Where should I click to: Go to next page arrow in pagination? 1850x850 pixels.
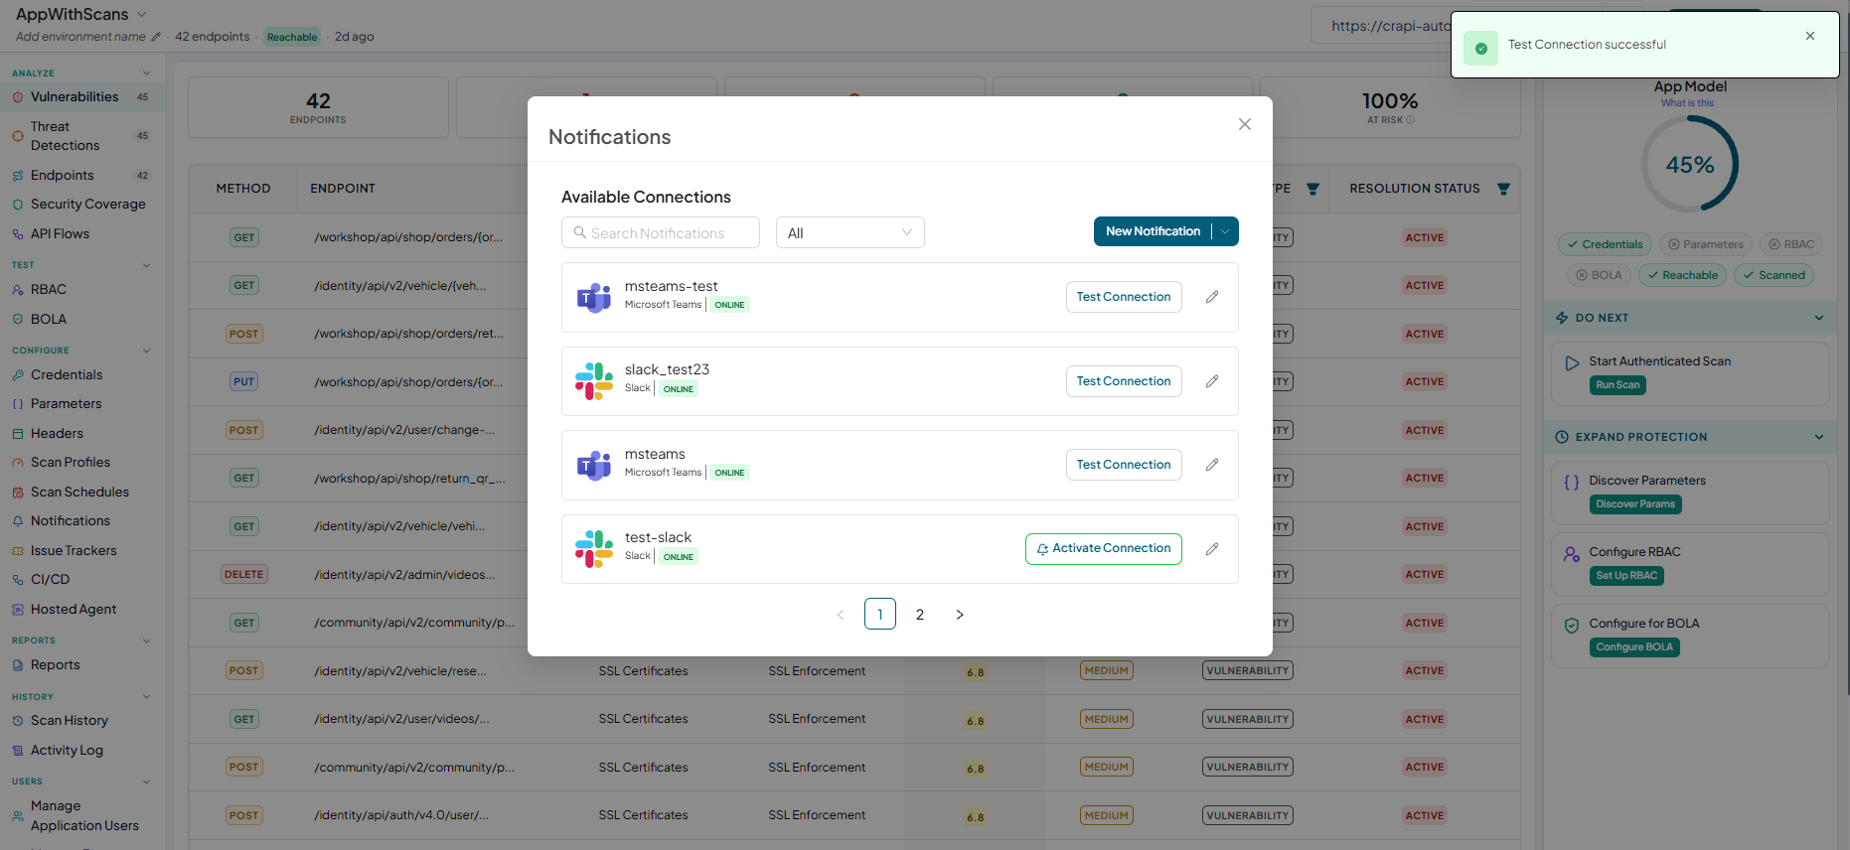coord(960,615)
